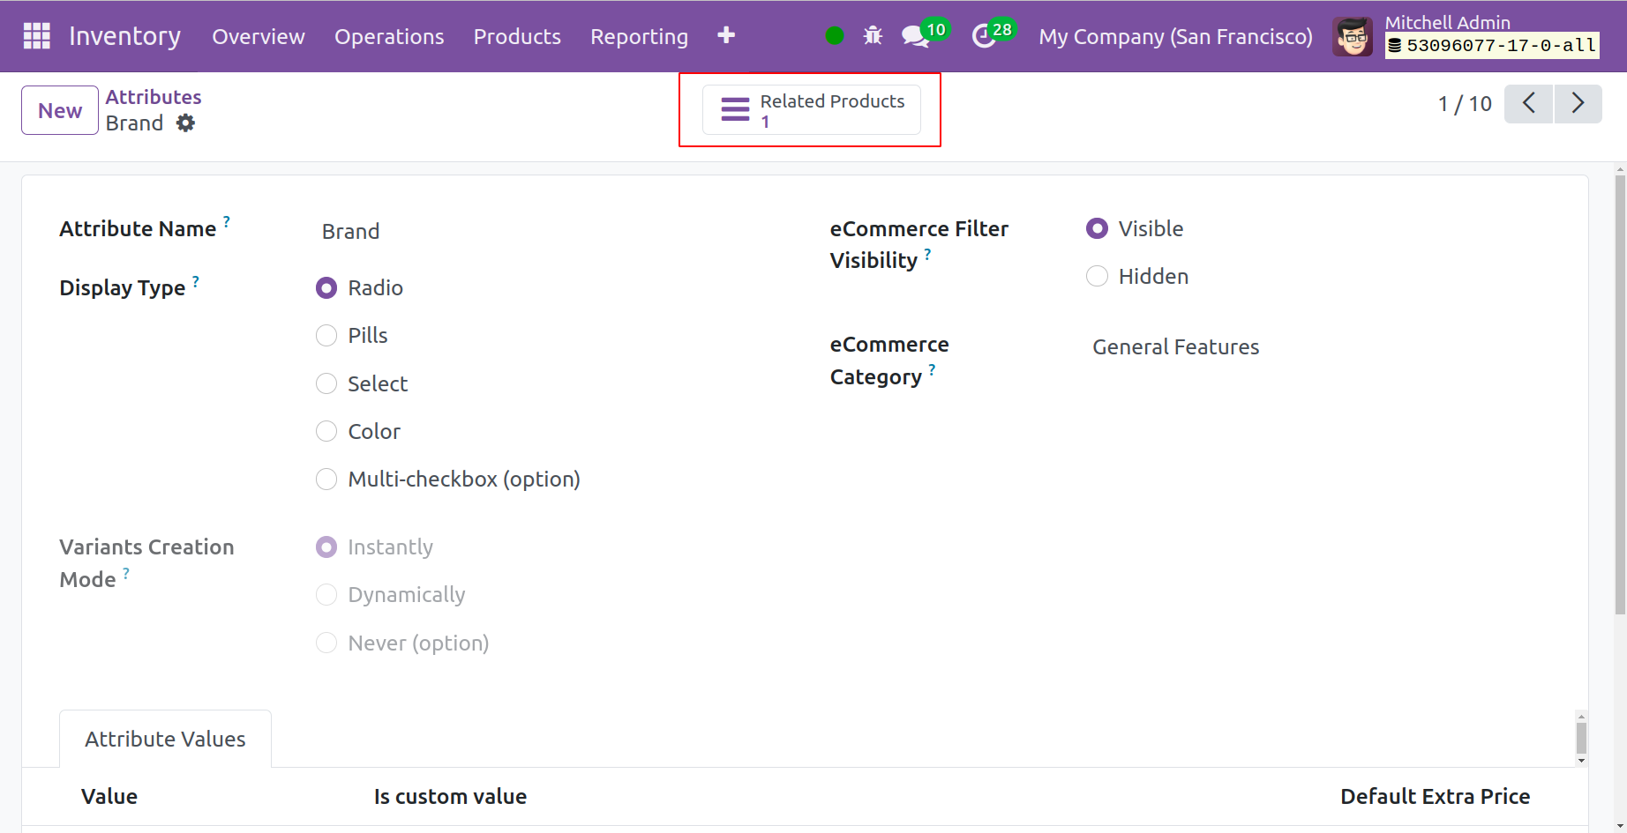
Task: Go to next record arrow
Action: pyautogui.click(x=1578, y=104)
